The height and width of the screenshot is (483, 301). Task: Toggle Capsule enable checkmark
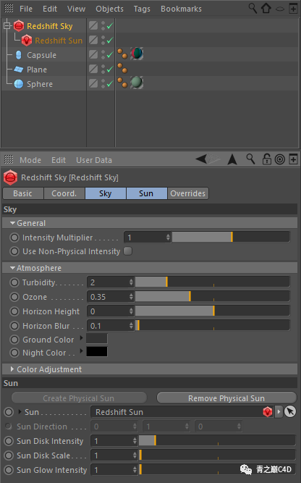(110, 55)
